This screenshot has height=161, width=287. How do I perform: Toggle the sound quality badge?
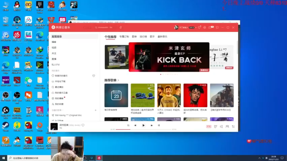click(209, 127)
